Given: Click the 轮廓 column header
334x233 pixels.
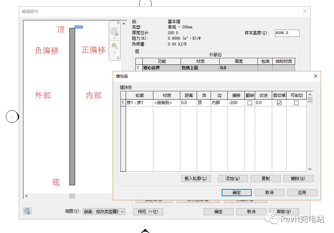Looking at the screenshot, I should tap(139, 96).
